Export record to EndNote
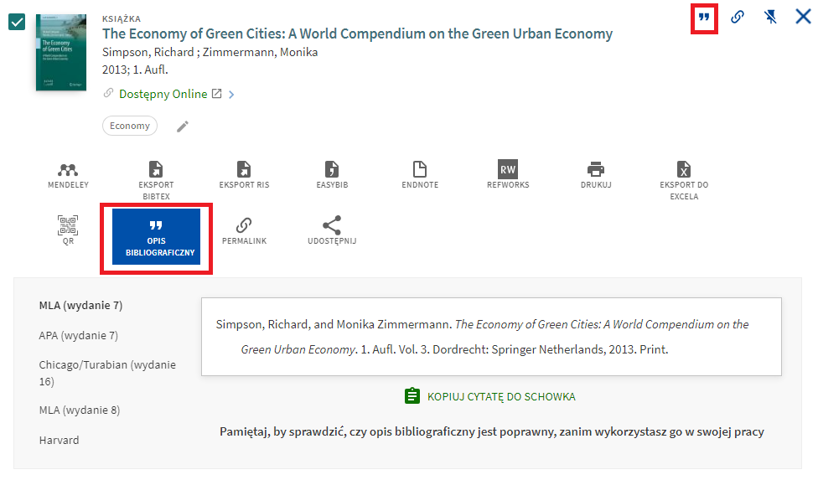This screenshot has width=818, height=480. 420,175
